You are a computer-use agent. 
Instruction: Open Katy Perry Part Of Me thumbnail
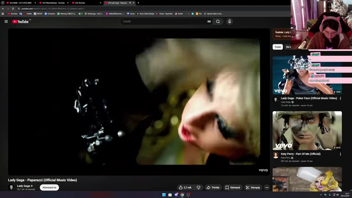[307, 131]
